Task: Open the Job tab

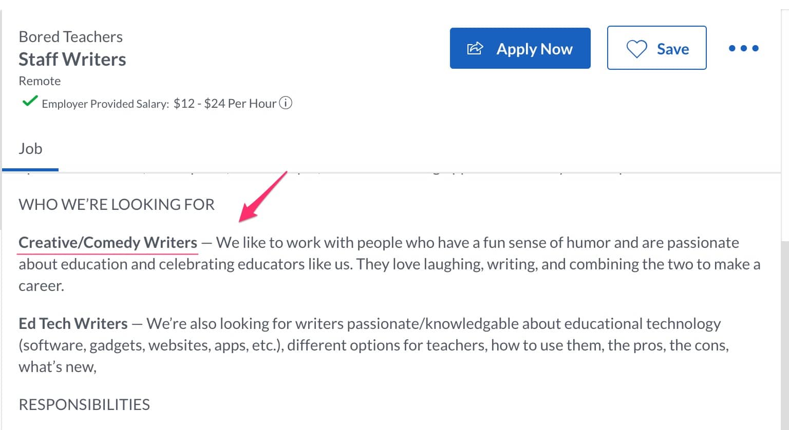Action: click(31, 148)
